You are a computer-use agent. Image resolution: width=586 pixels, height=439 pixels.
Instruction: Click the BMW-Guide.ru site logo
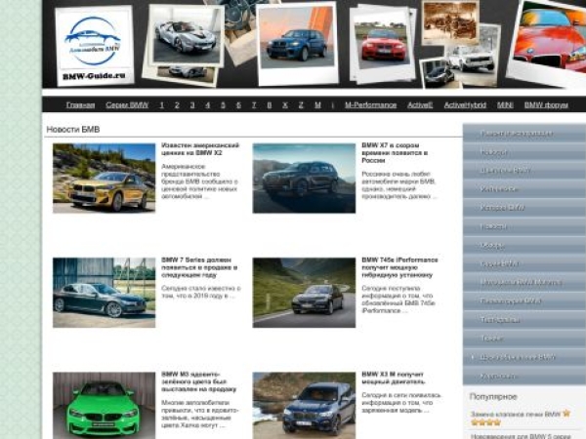click(94, 46)
